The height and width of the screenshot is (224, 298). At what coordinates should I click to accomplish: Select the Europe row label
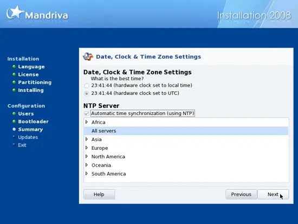click(100, 148)
